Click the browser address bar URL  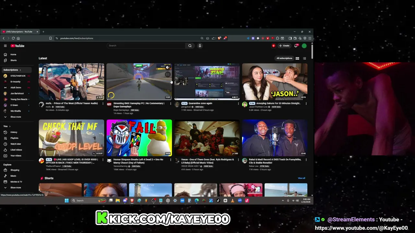pos(77,38)
